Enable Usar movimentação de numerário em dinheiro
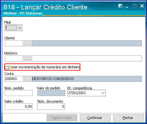Viewport: 147px width, 124px height. (x=7, y=68)
